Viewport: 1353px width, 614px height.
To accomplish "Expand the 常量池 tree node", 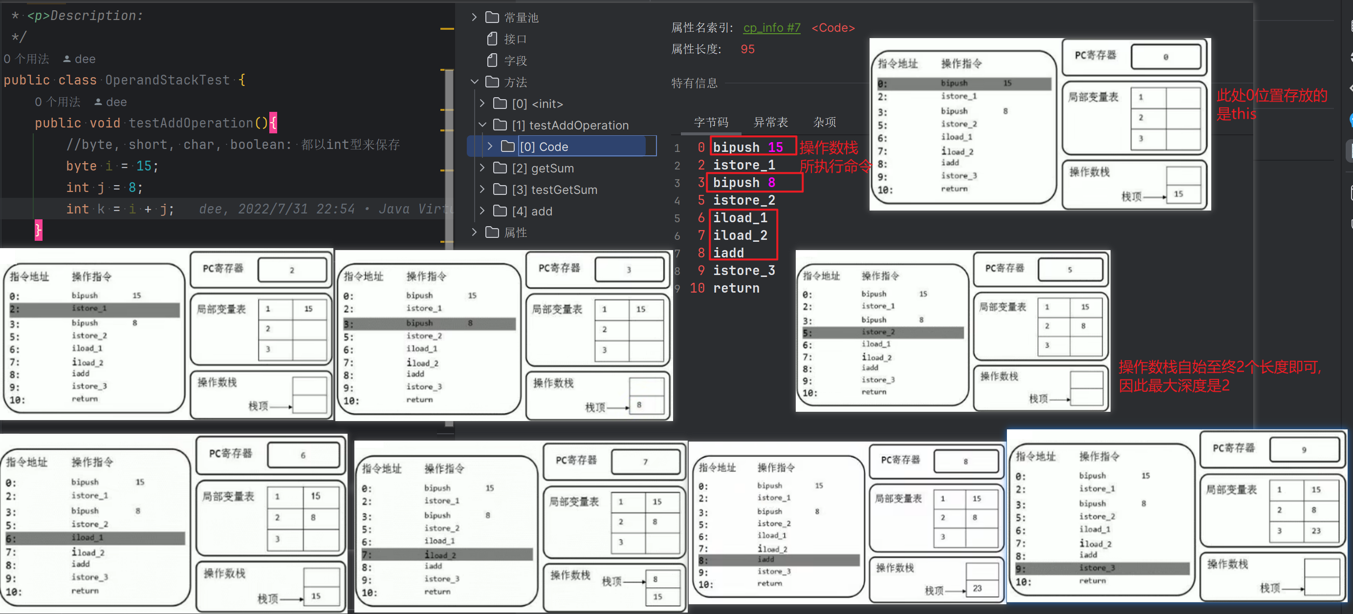I will coord(473,17).
